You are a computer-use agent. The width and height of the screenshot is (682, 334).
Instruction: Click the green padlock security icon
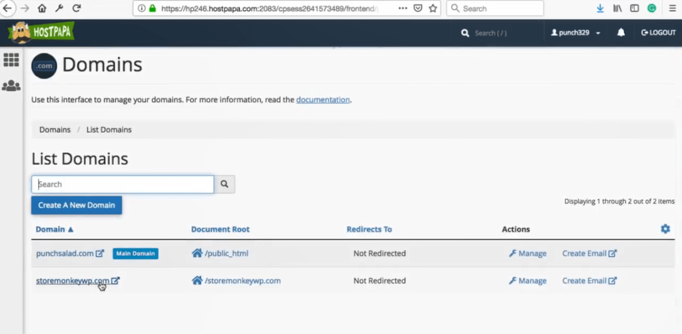(x=153, y=8)
